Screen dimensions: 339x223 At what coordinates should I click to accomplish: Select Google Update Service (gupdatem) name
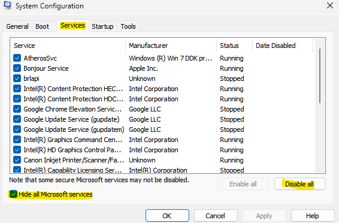74,129
